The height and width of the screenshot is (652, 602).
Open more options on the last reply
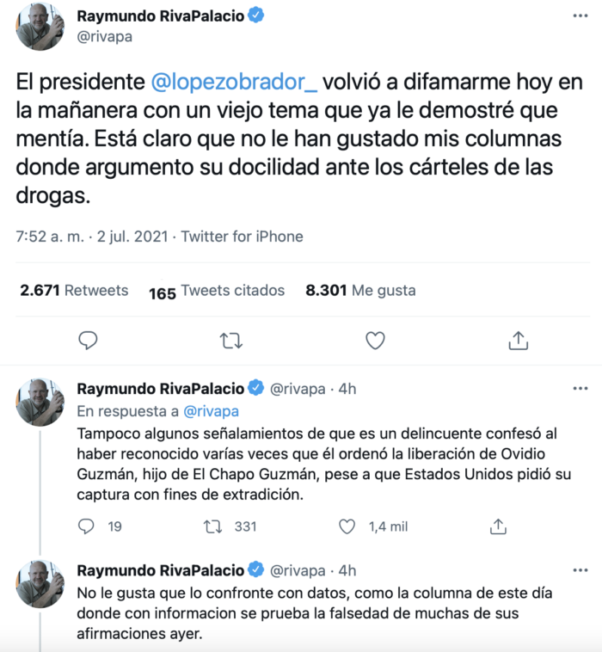[581, 570]
